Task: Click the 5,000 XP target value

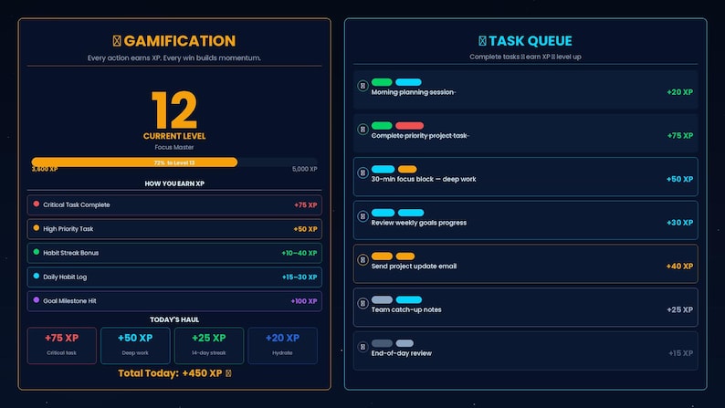Action: pyautogui.click(x=305, y=169)
